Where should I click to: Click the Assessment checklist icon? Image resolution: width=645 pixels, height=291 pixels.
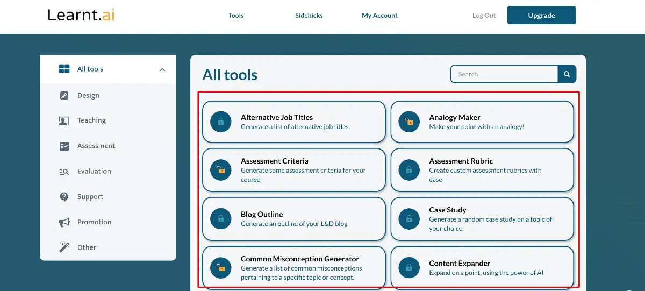(64, 146)
